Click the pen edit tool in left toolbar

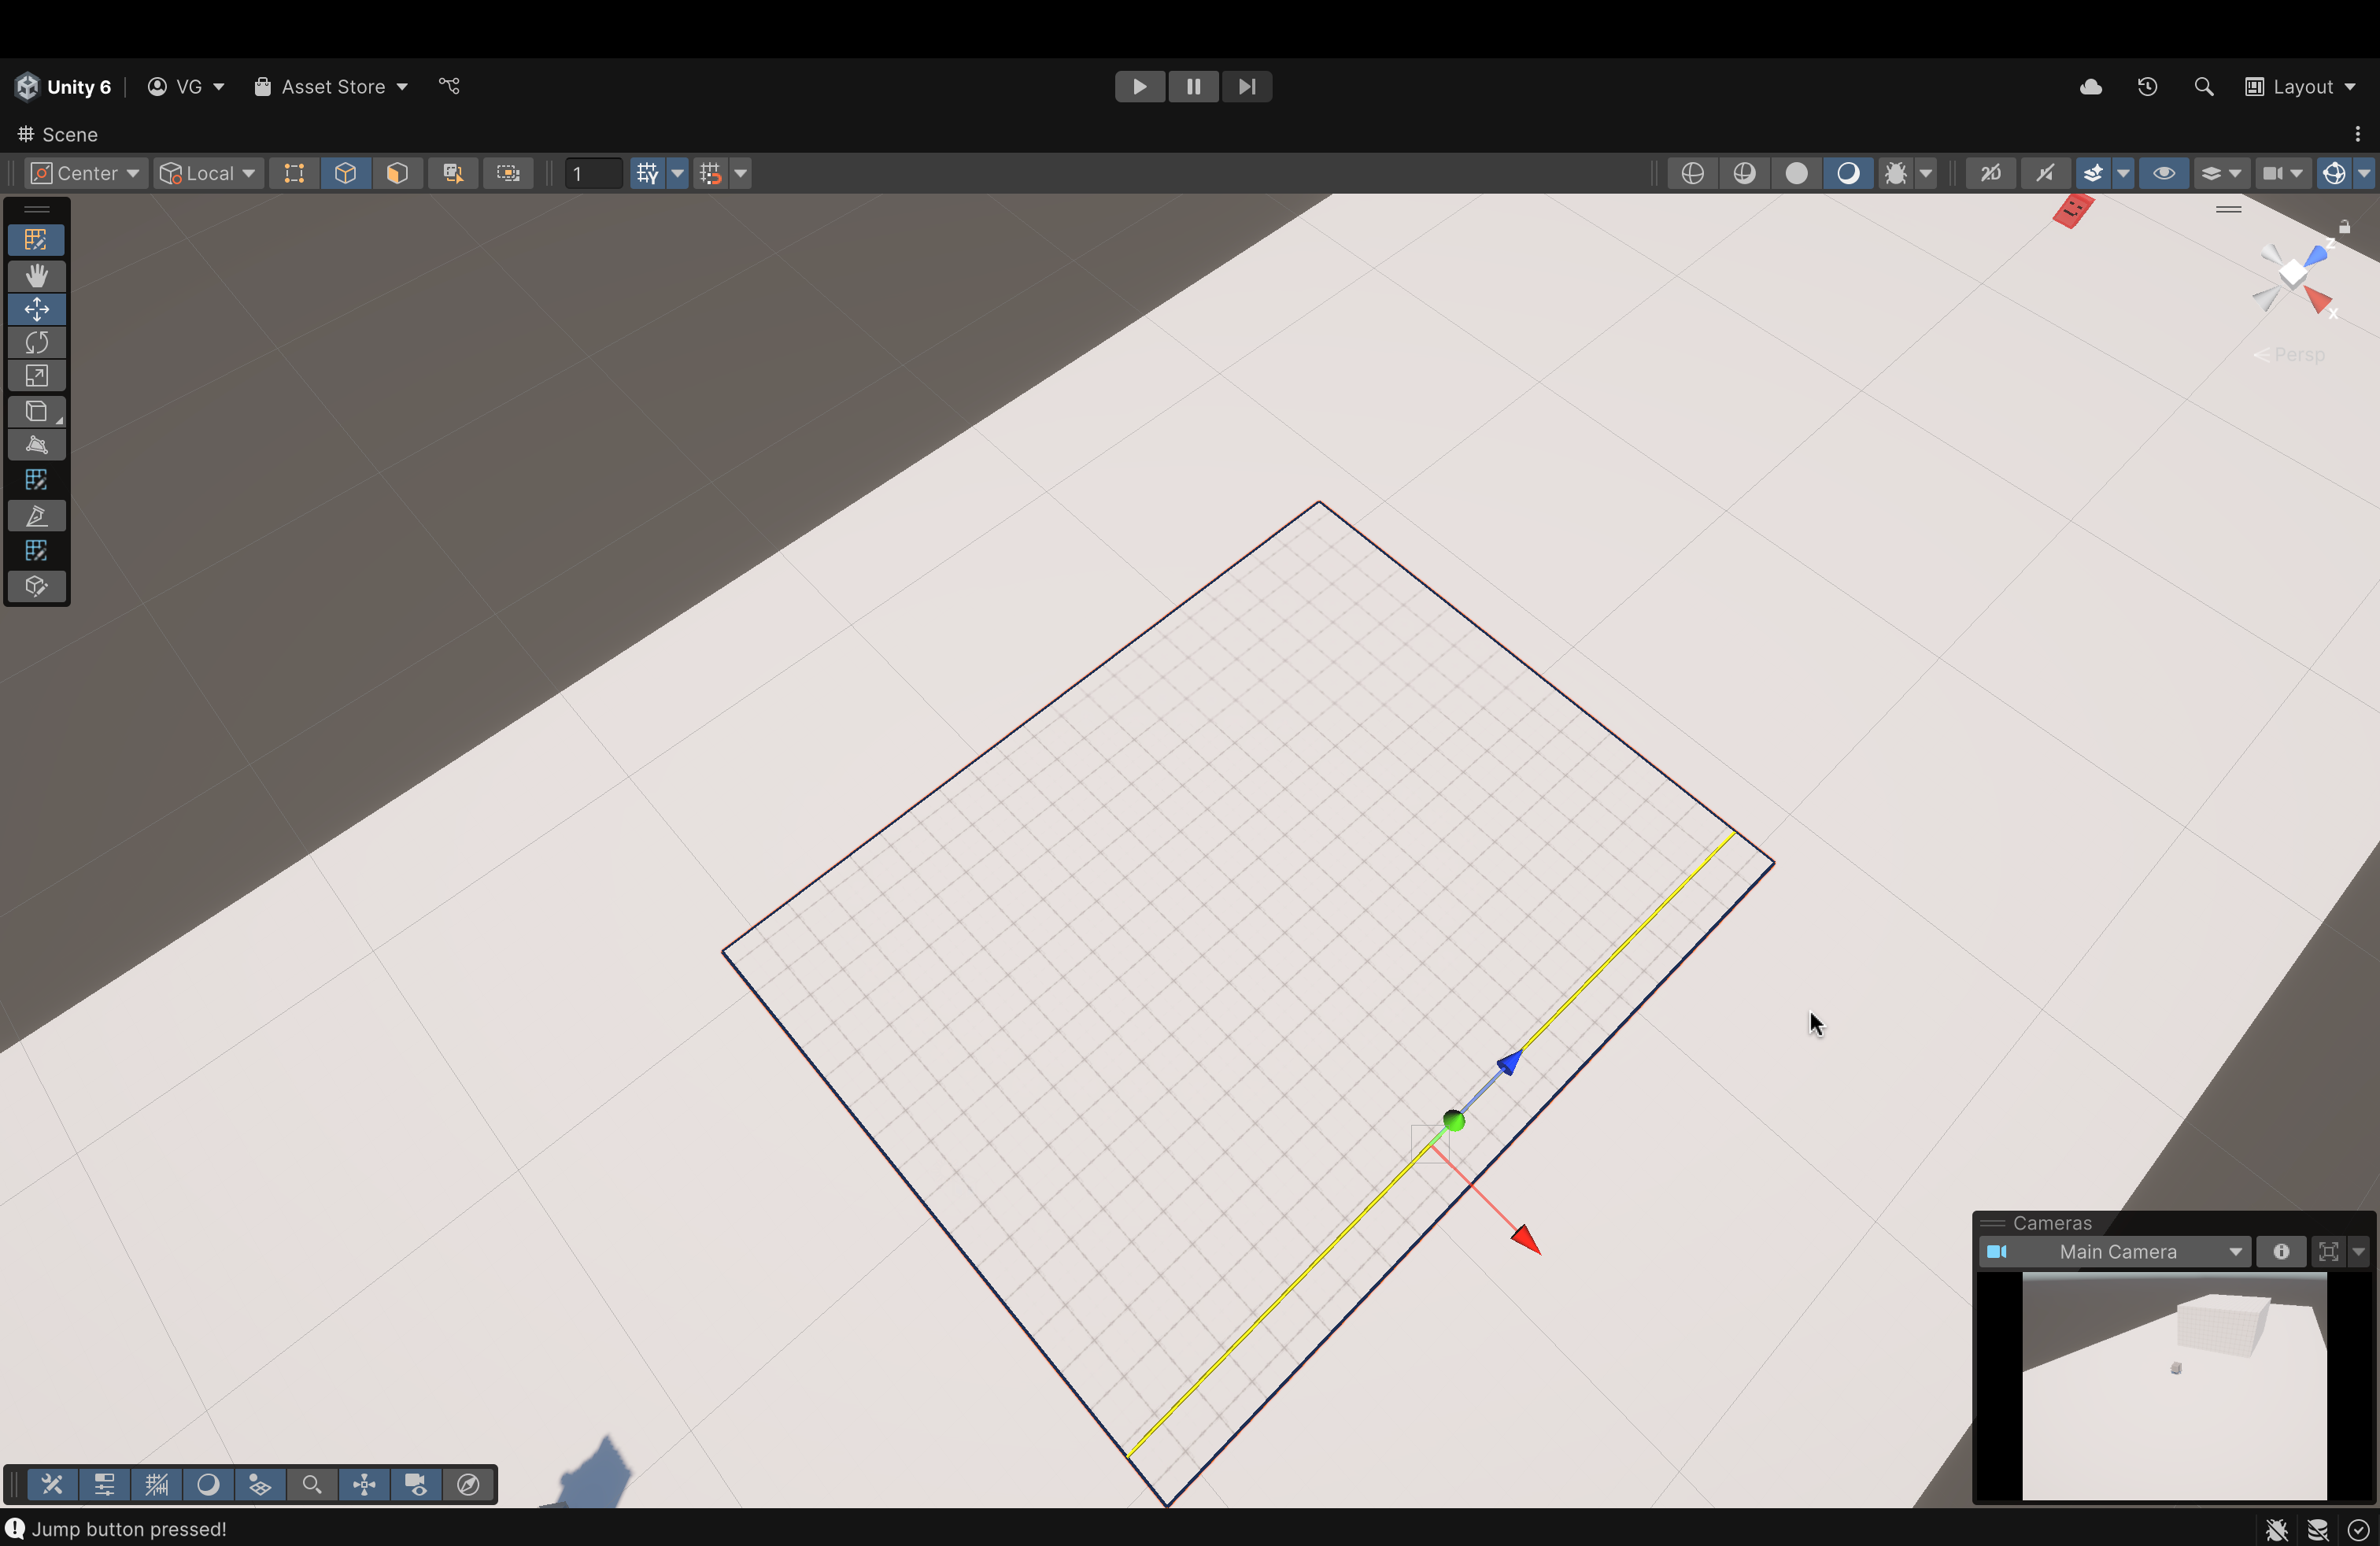(x=36, y=517)
